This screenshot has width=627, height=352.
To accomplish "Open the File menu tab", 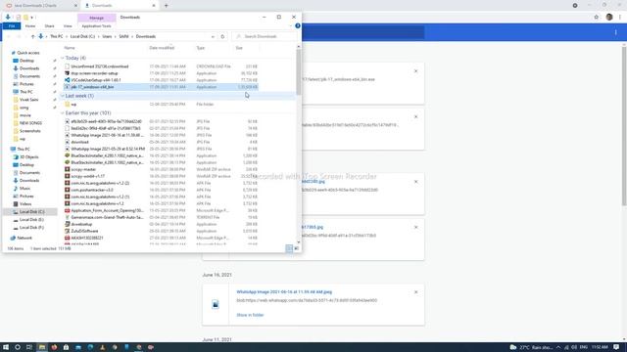I will (x=12, y=26).
